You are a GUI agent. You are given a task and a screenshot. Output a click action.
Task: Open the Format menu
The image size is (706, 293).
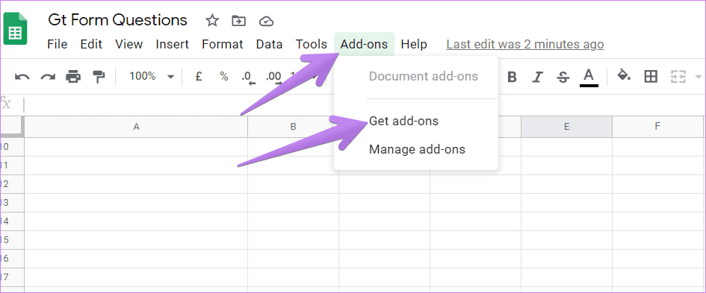tap(223, 44)
